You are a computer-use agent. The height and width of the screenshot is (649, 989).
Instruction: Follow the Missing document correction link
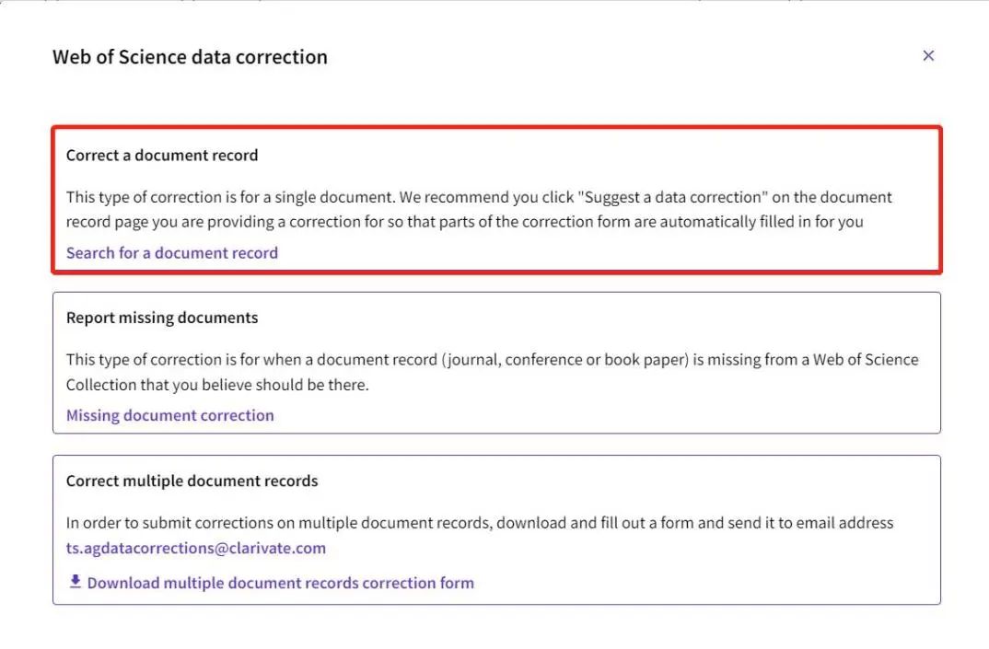pos(170,415)
